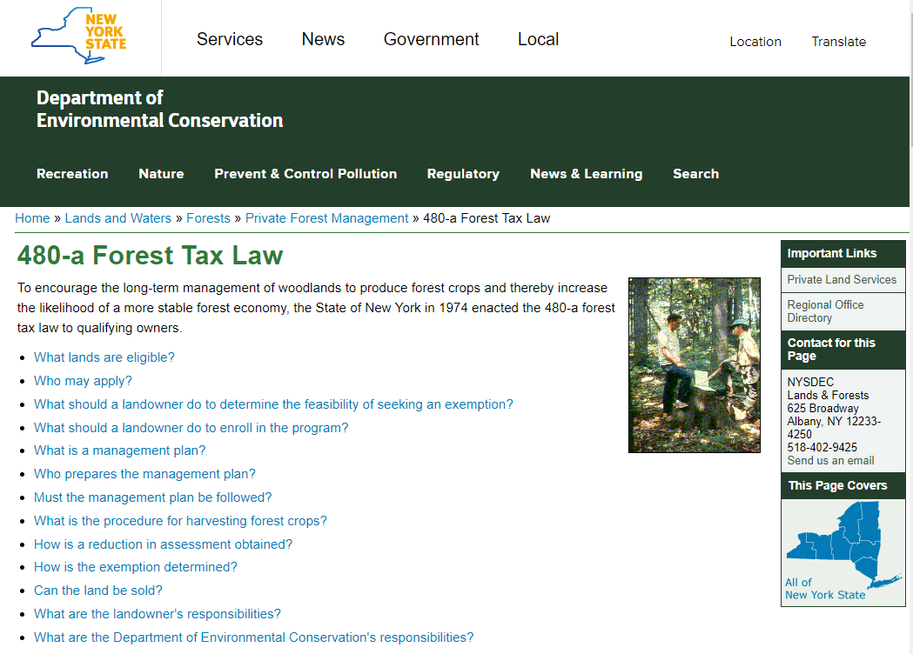Click the '518-402-9425' phone number
This screenshot has height=654, width=913.
tap(822, 447)
